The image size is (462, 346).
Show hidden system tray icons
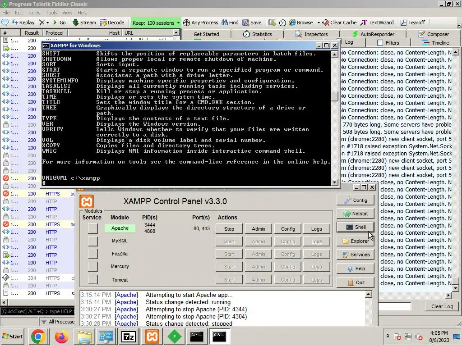coord(388,336)
